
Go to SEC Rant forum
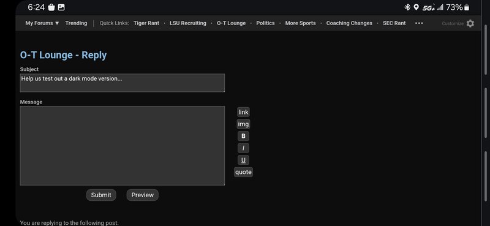point(394,23)
